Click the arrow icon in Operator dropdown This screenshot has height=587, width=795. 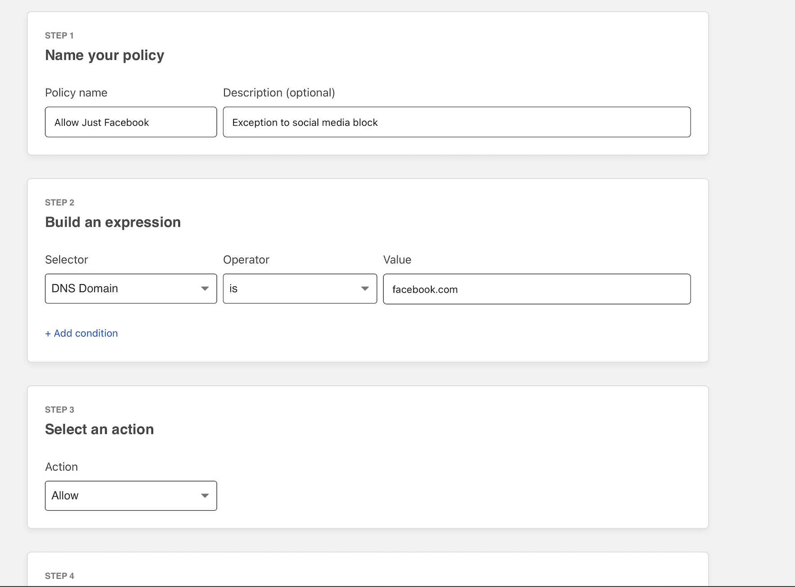click(x=365, y=289)
